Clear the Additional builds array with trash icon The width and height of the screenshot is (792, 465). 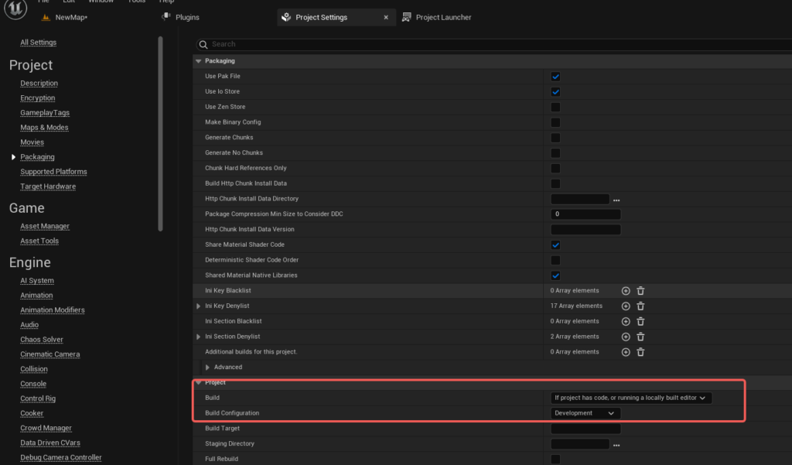click(640, 352)
